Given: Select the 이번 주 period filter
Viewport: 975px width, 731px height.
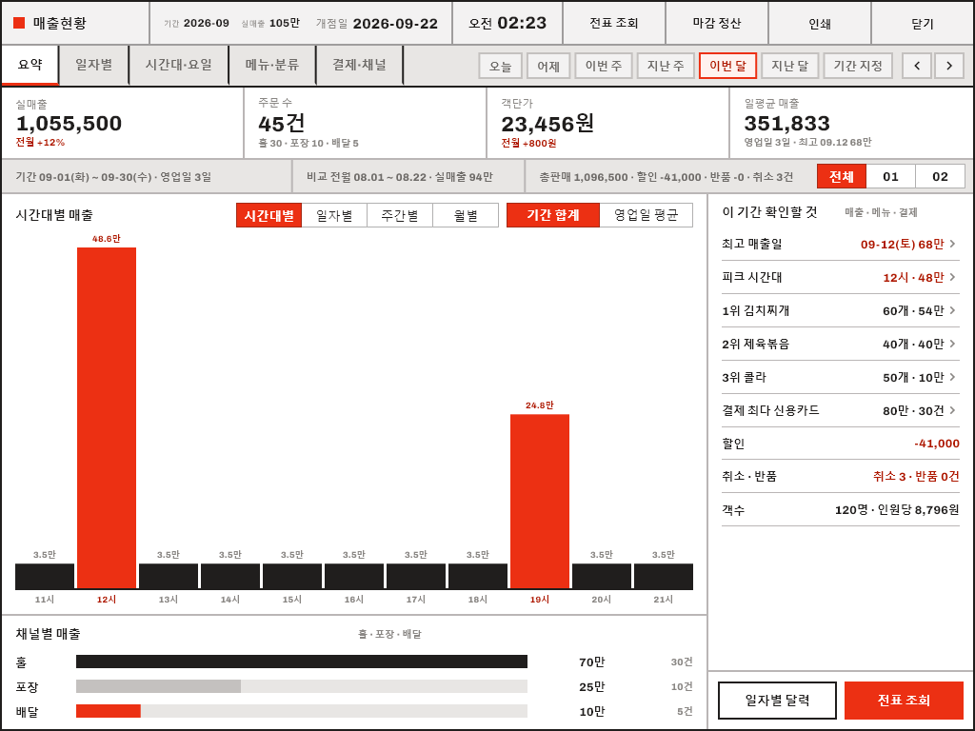Looking at the screenshot, I should pos(604,66).
